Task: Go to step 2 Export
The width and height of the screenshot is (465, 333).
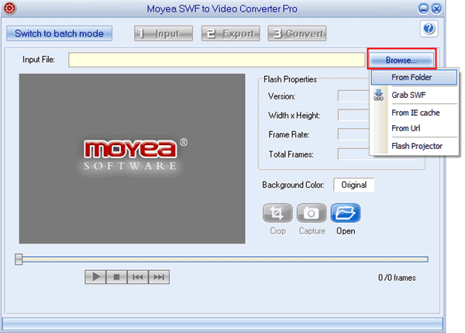Action: point(231,33)
